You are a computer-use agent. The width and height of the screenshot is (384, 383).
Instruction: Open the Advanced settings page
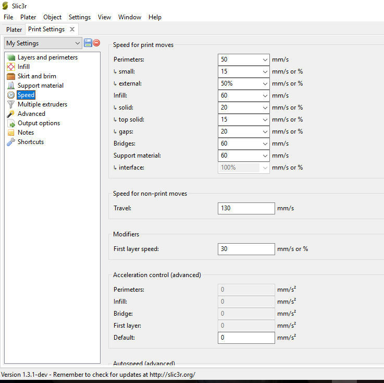[31, 114]
